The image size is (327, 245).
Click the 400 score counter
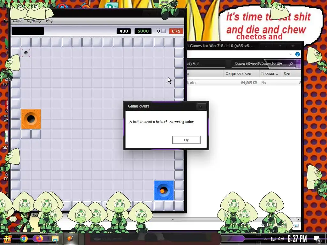(124, 31)
